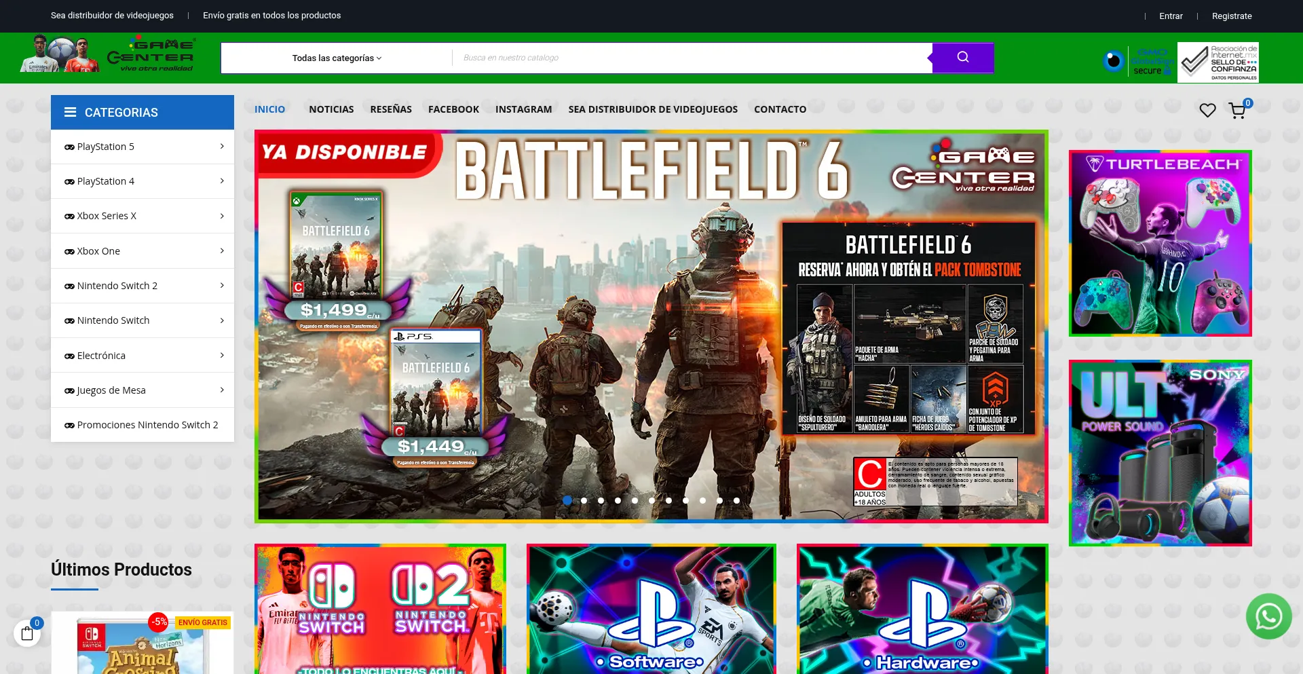Click the Registrate link
Screen dimensions: 1303x674
(1232, 16)
